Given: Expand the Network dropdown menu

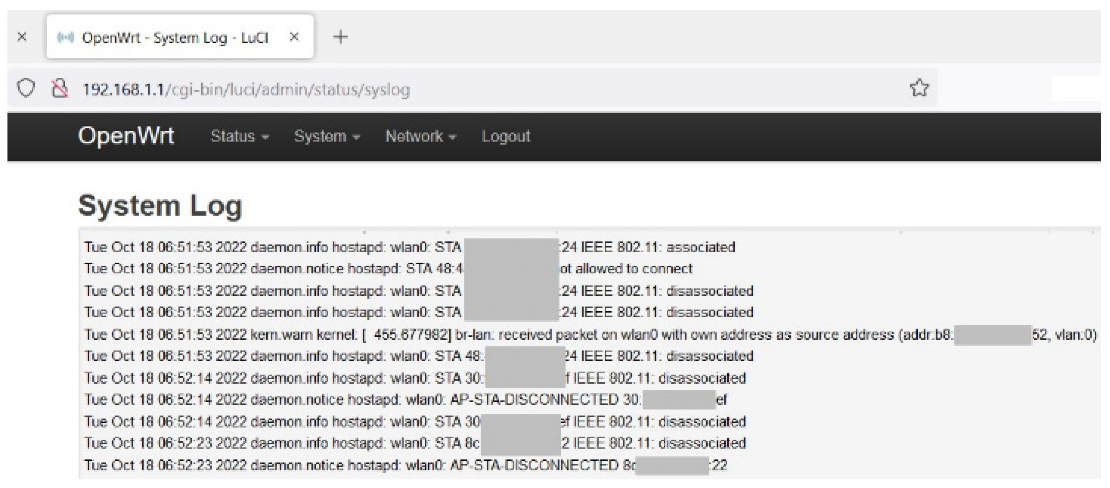Looking at the screenshot, I should coord(420,136).
